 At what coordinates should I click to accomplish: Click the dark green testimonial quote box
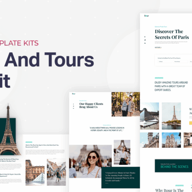point(121,178)
